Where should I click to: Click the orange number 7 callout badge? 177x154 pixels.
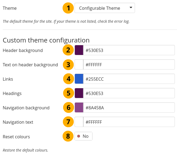[x=68, y=122]
